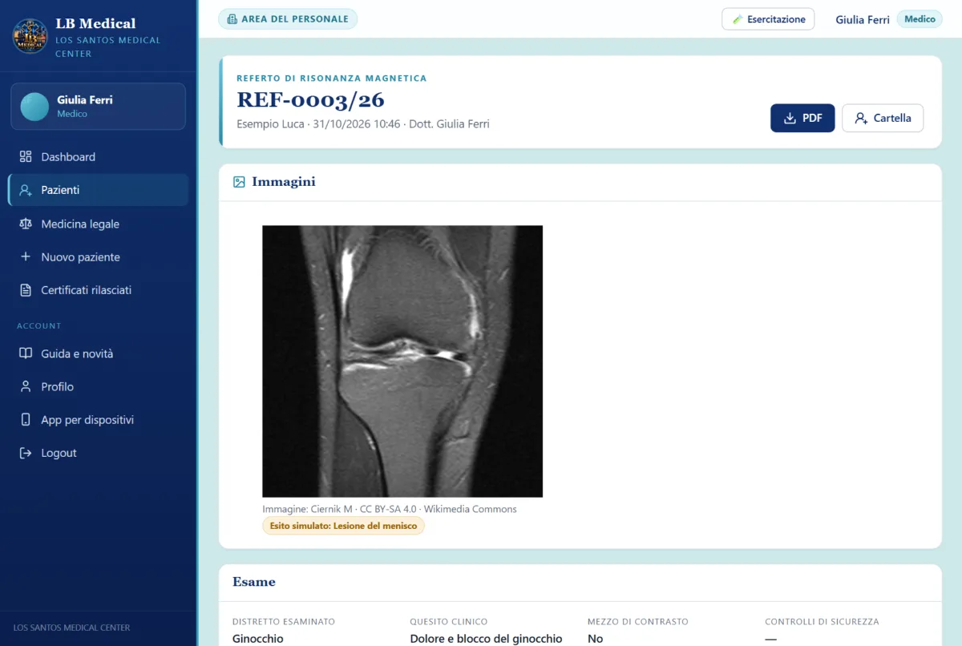Click the Pazienti person icon
Viewport: 962px width, 646px height.
coord(26,191)
